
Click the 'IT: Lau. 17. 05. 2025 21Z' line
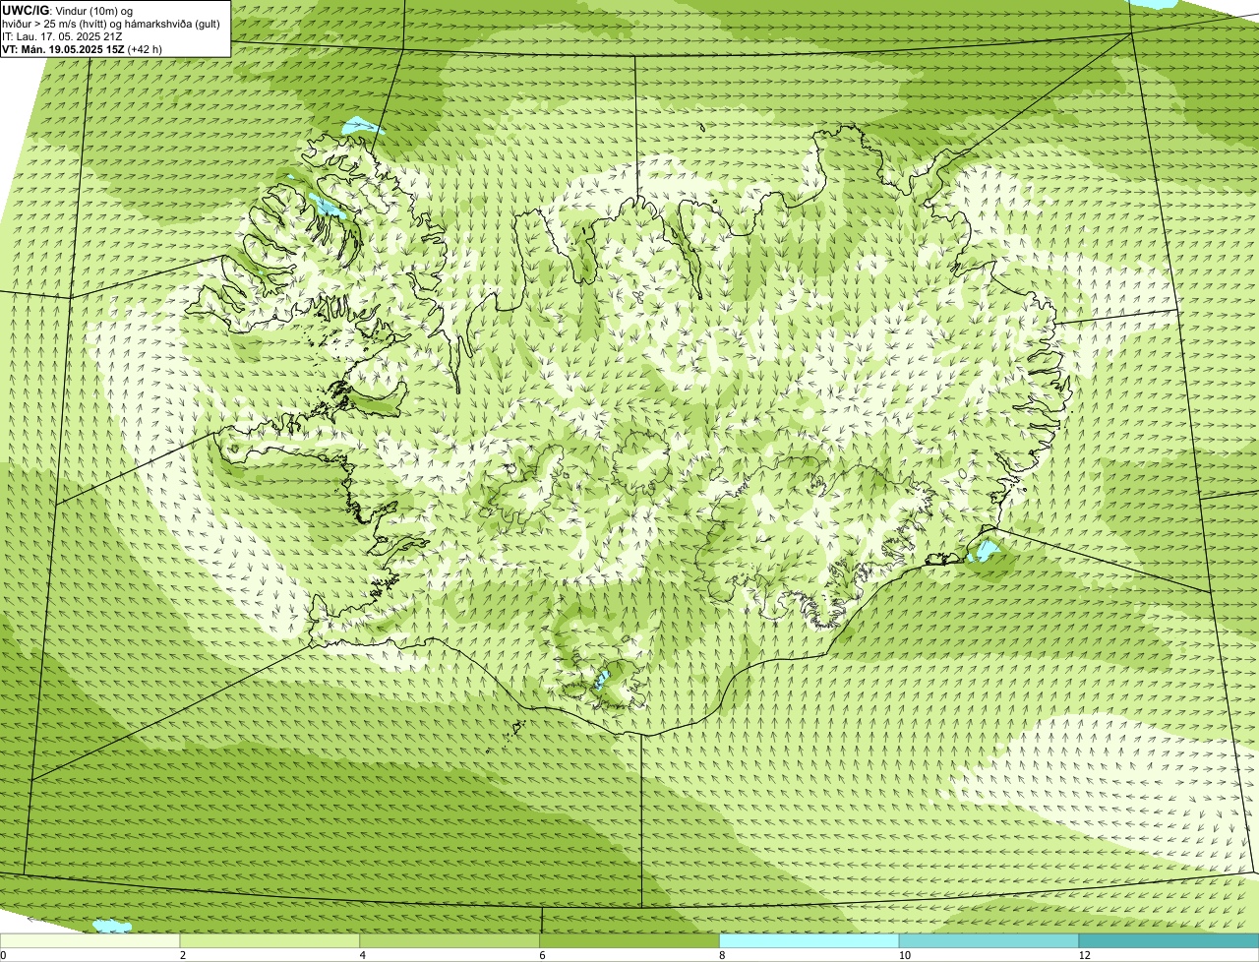pyautogui.click(x=62, y=35)
